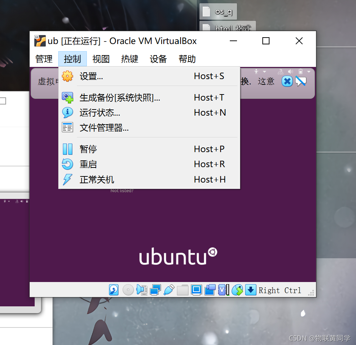
Task: Dismiss the notification with blue X icon
Action: pos(287,81)
